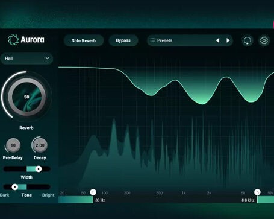274x219 pixels.
Task: Click the '100' frequency axis label
Action: tap(105, 193)
